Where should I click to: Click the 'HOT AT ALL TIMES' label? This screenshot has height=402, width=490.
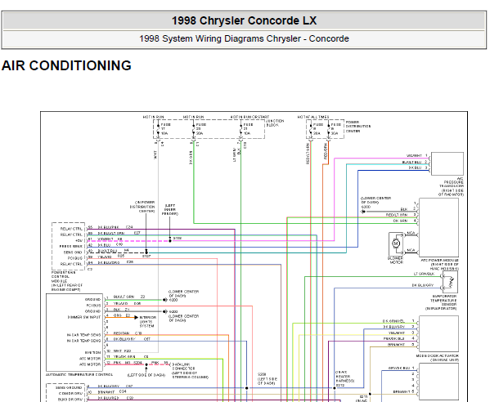(x=313, y=117)
